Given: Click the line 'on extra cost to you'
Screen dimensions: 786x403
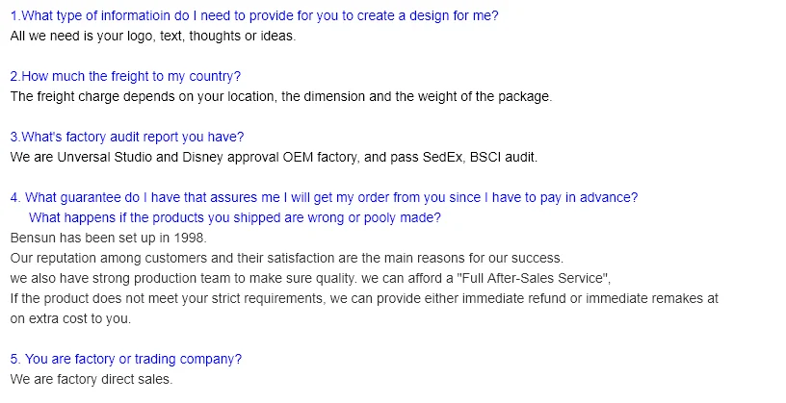Looking at the screenshot, I should pos(70,318).
